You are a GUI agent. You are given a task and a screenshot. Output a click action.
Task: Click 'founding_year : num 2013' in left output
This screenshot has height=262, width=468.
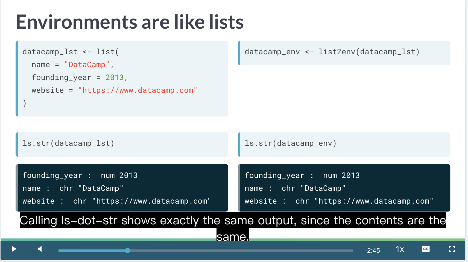(x=80, y=175)
